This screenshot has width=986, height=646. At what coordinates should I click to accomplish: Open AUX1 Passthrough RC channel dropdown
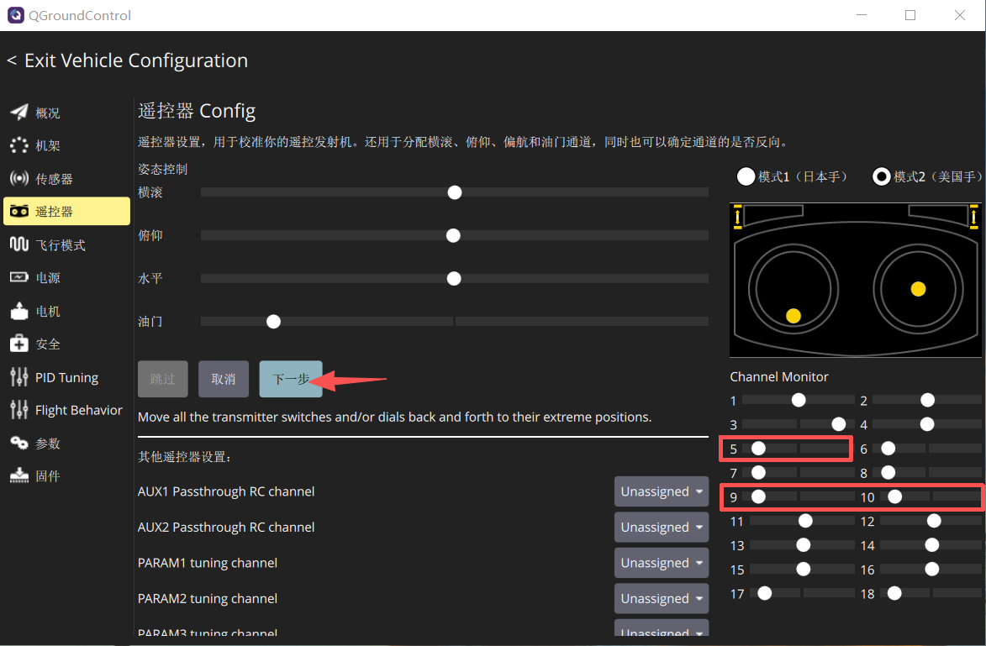point(662,491)
